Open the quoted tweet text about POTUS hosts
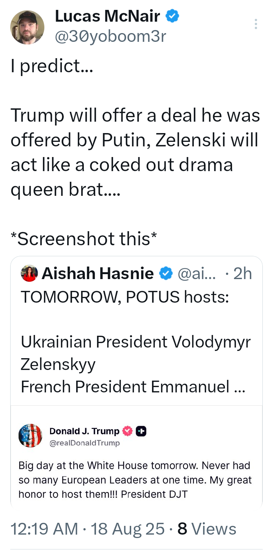 [x=125, y=297]
